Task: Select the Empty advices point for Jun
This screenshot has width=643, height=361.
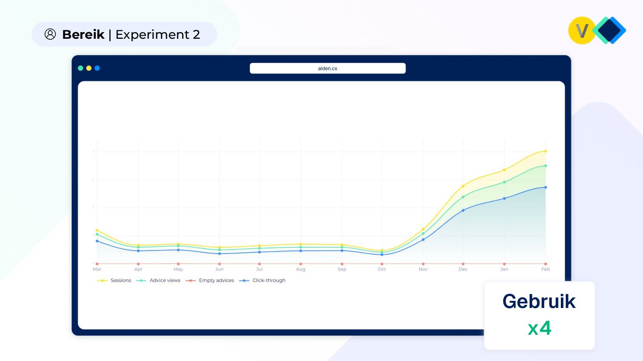Action: pos(219,264)
